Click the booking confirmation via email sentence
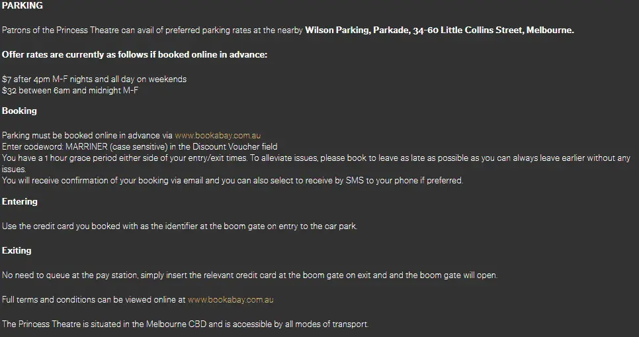This screenshot has width=639, height=337. point(232,180)
